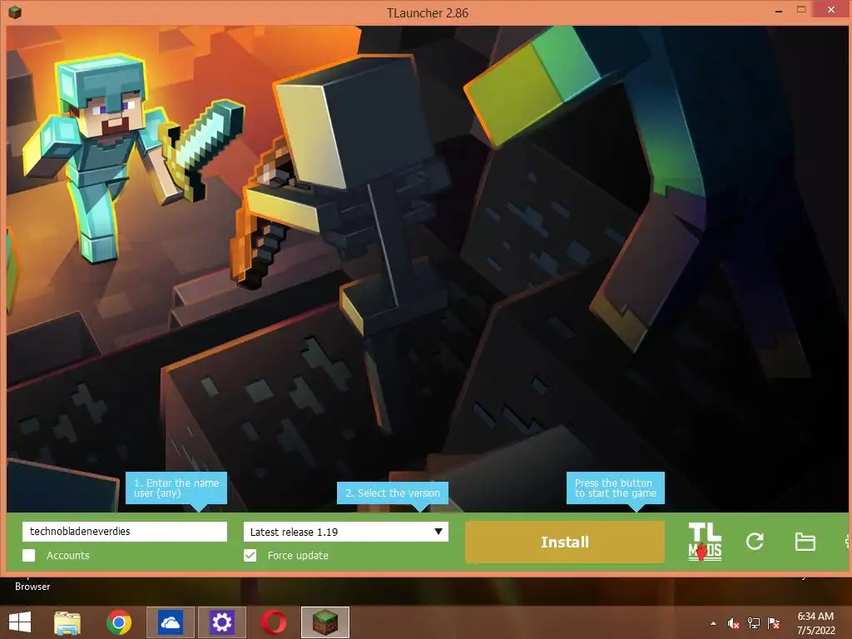Click the 'Press the button to start' hint
852x639 pixels.
[x=615, y=488]
